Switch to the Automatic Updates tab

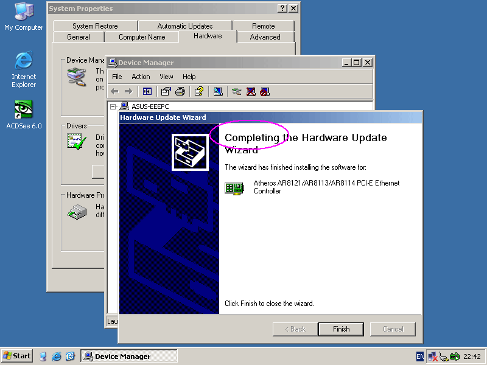[x=185, y=26]
